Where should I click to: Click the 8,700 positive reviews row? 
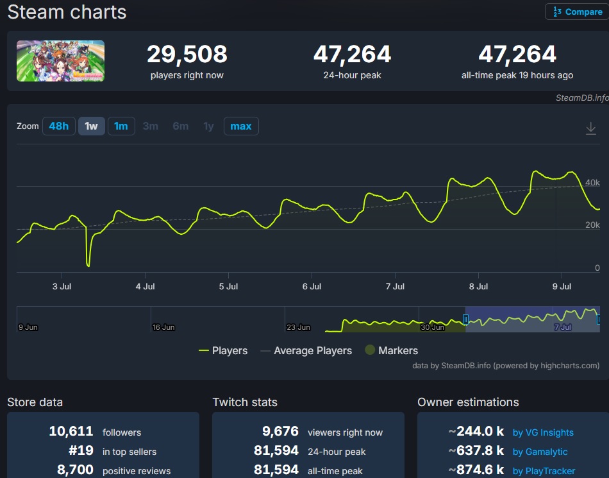(x=114, y=470)
